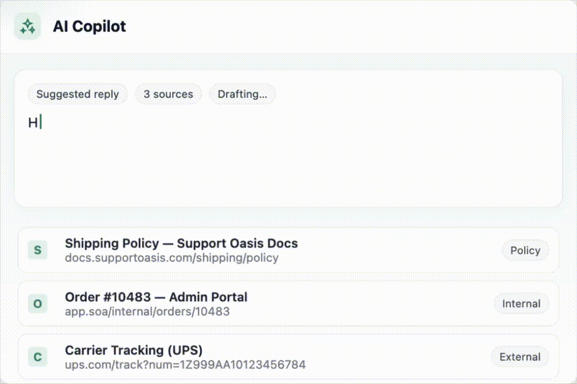The width and height of the screenshot is (577, 384).
Task: Click the "Drafting..." status chip
Action: [242, 94]
